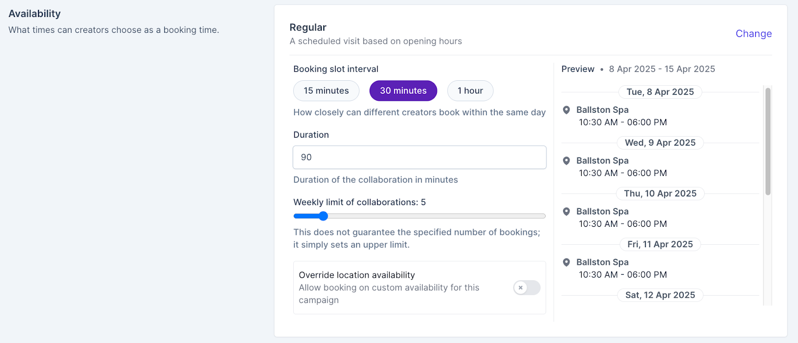The width and height of the screenshot is (798, 343).
Task: Click the location pin icon under Tue, 8 Apr
Action: 566,110
